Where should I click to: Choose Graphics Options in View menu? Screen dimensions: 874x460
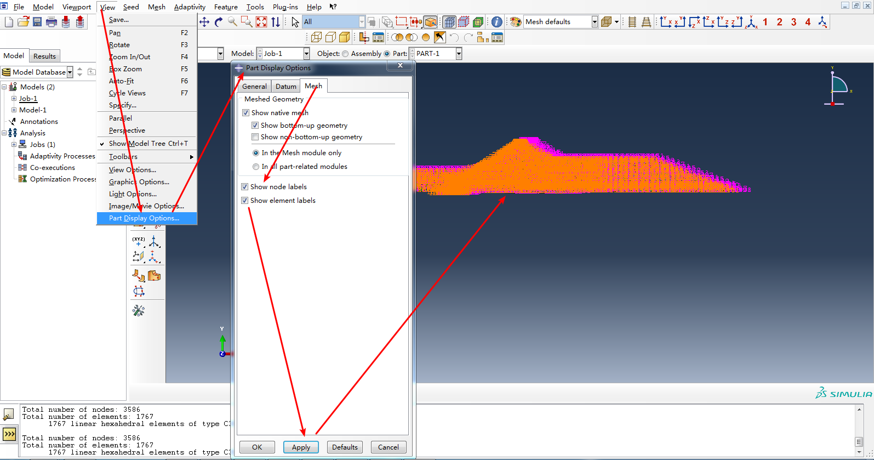[x=139, y=182]
